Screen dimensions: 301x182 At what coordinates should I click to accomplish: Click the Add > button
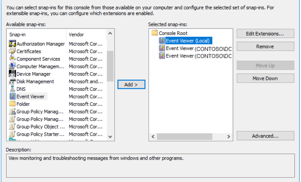point(131,84)
